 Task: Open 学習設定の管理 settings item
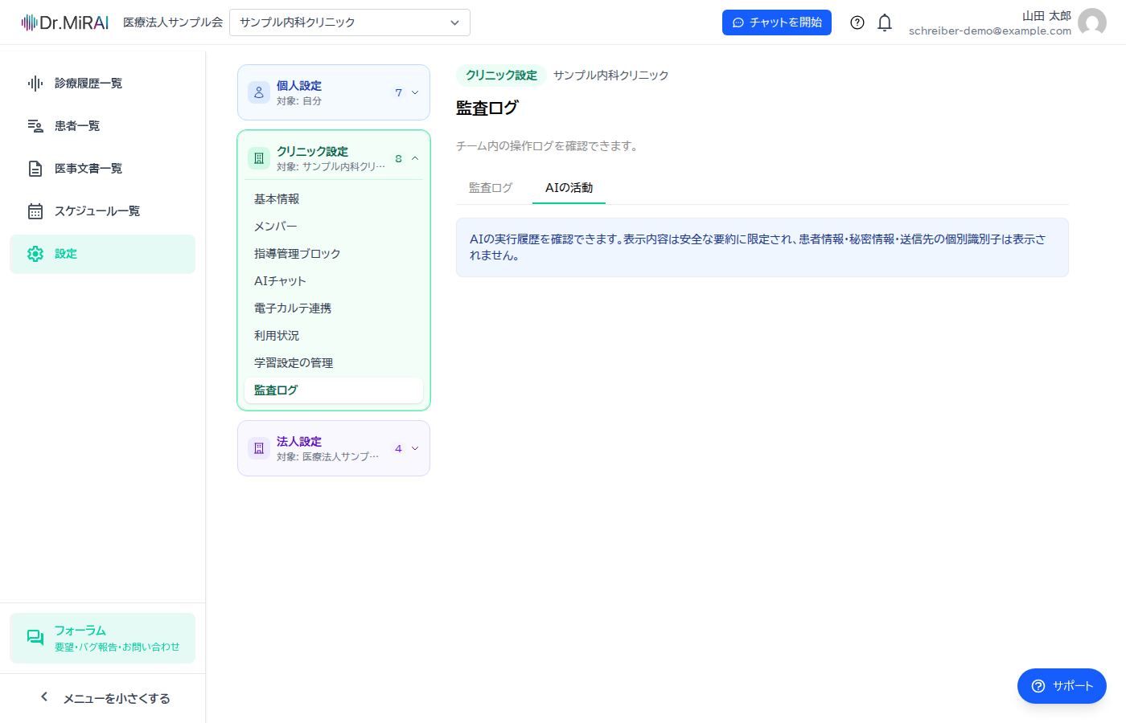point(334,363)
